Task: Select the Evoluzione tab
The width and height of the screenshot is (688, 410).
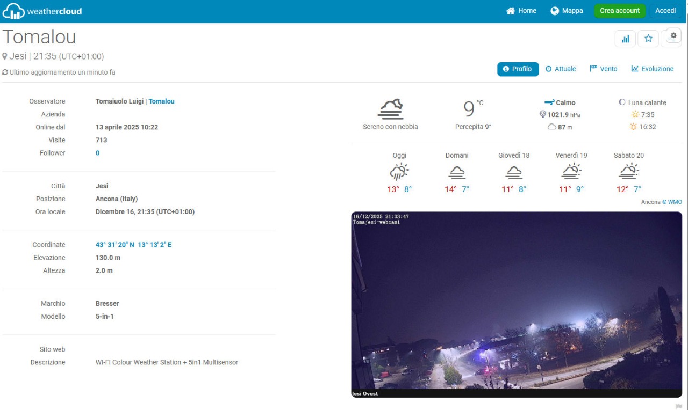Action: click(653, 69)
